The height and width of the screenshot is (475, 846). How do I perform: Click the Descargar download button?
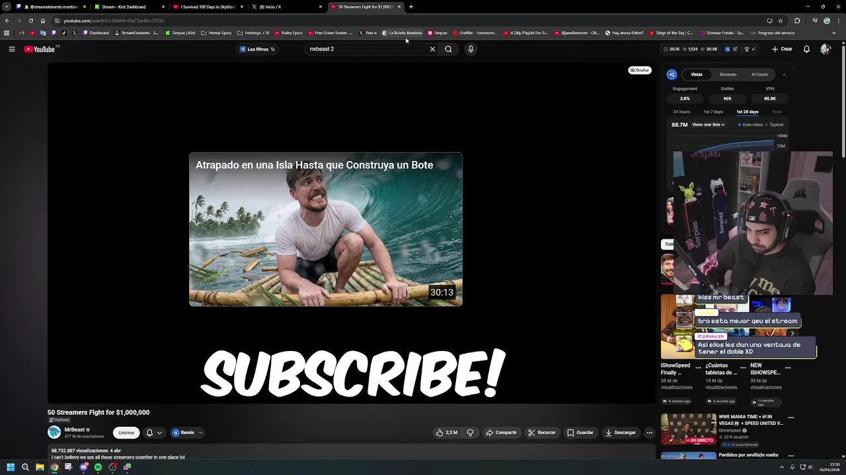point(621,433)
